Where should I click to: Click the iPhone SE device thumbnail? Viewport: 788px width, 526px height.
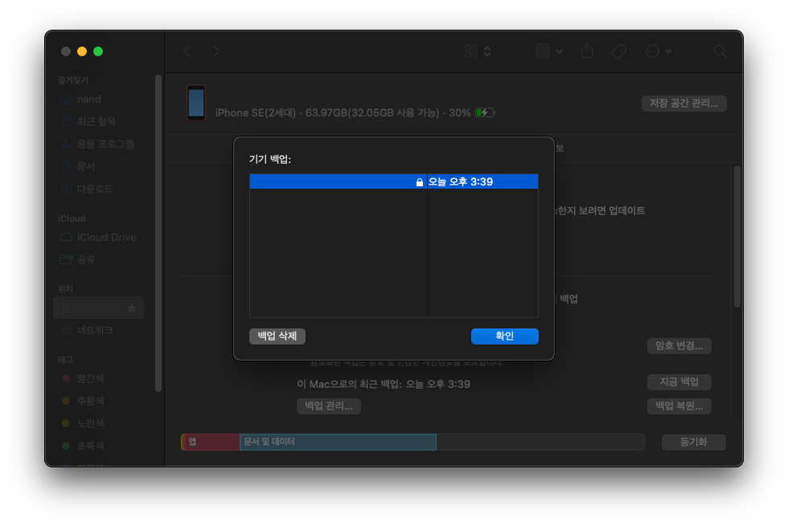pyautogui.click(x=196, y=103)
